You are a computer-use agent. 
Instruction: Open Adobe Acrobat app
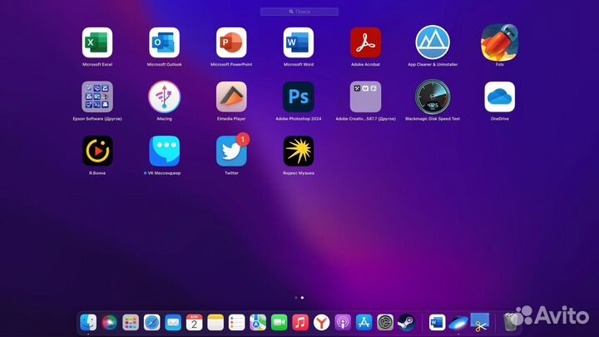click(365, 42)
